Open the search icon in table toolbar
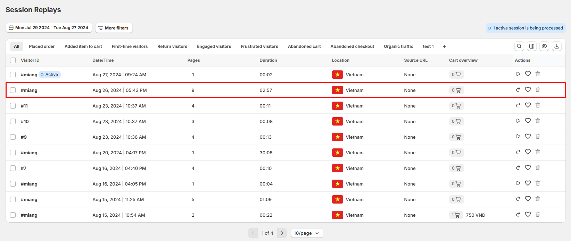 pyautogui.click(x=519, y=46)
